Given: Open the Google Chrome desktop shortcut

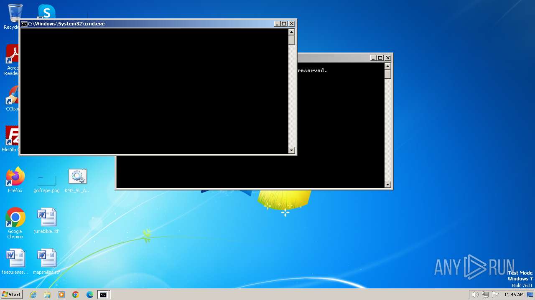Looking at the screenshot, I should (x=15, y=223).
